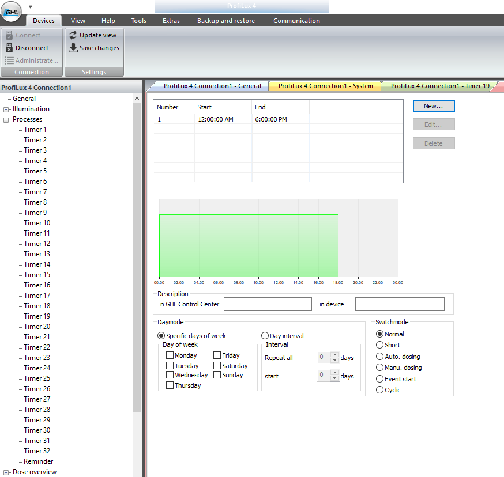Click the End column header
Image resolution: width=504 pixels, height=477 pixels.
click(281, 107)
